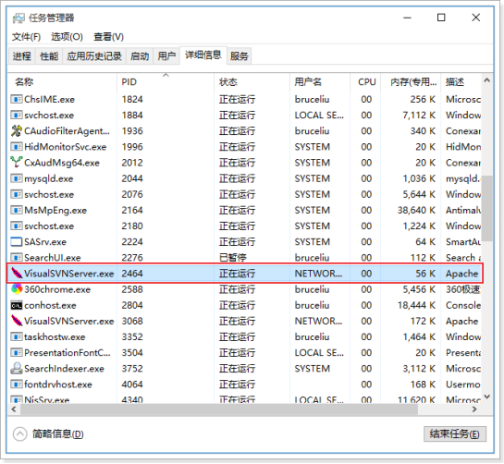
Task: Click the 简略信息(D) link
Action: click(58, 434)
